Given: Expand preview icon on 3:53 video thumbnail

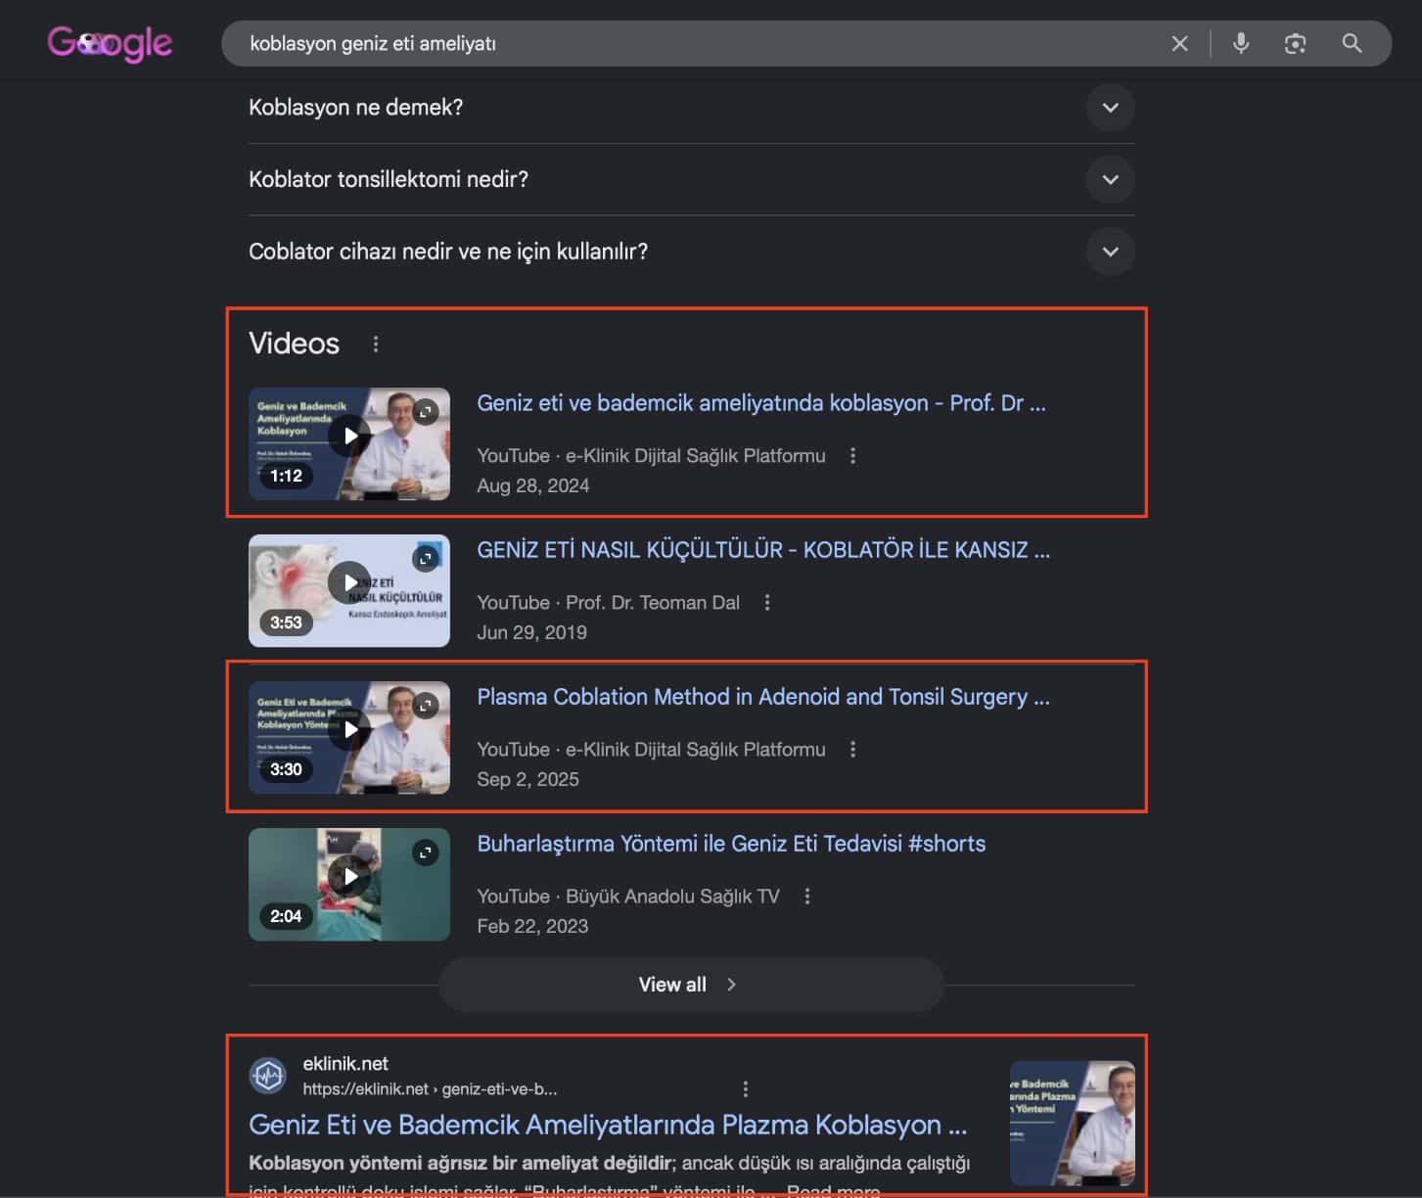Looking at the screenshot, I should pyautogui.click(x=426, y=559).
